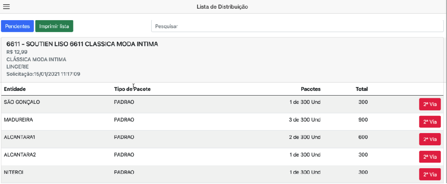
Task: Focus the Pesquisar search field
Action: pos(297,26)
